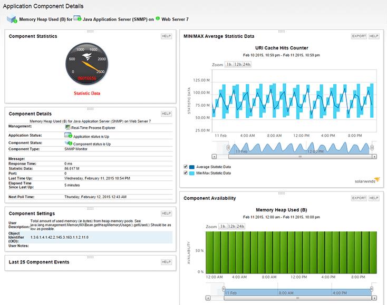Image resolution: width=387 pixels, height=305 pixels.
Task: Open HELP for Last 25 Component Events
Action: [167, 262]
